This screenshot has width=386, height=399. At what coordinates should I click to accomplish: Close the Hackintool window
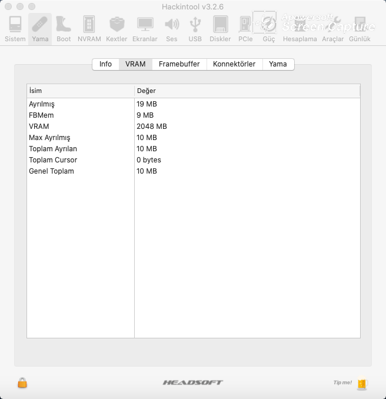(8, 6)
